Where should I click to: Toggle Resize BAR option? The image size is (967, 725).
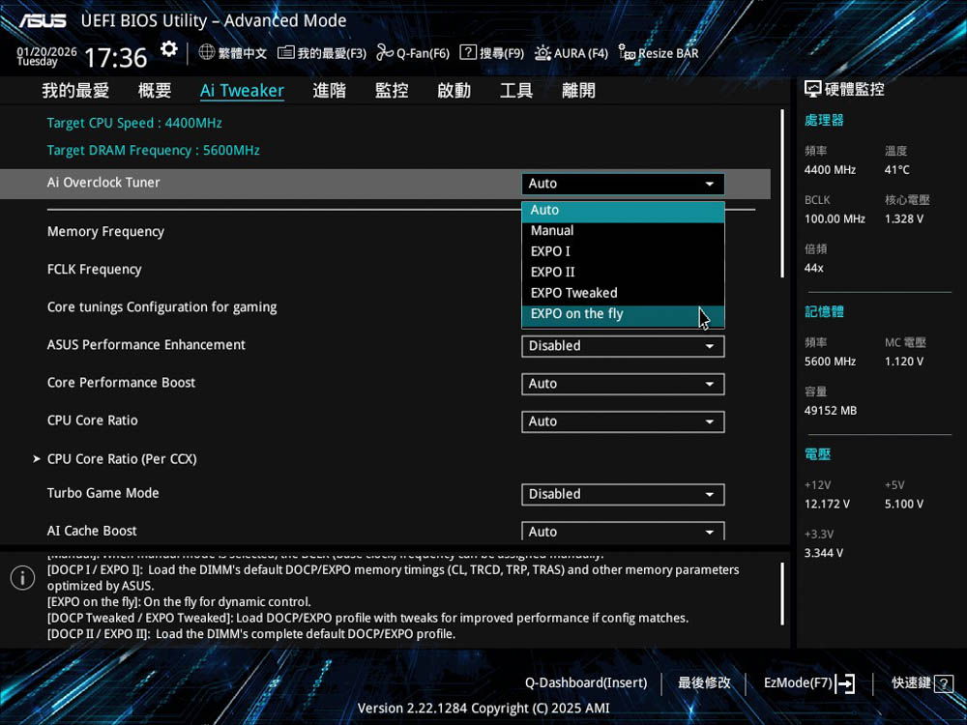pos(627,53)
